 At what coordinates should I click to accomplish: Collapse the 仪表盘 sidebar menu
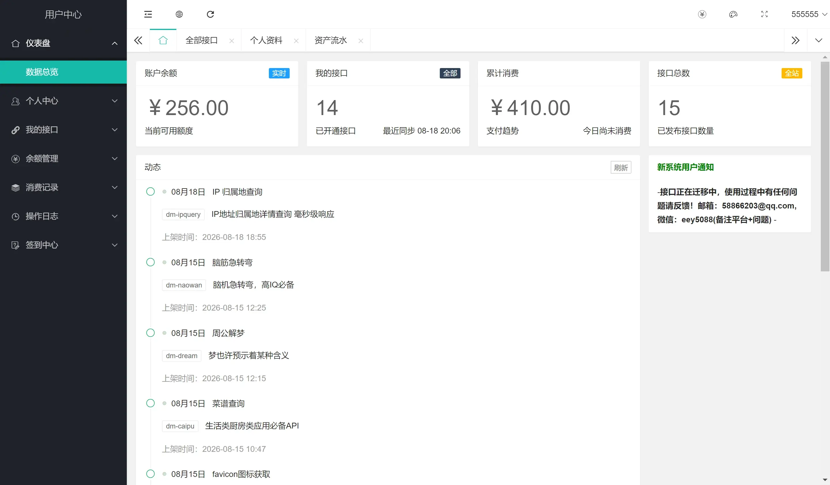coord(63,43)
